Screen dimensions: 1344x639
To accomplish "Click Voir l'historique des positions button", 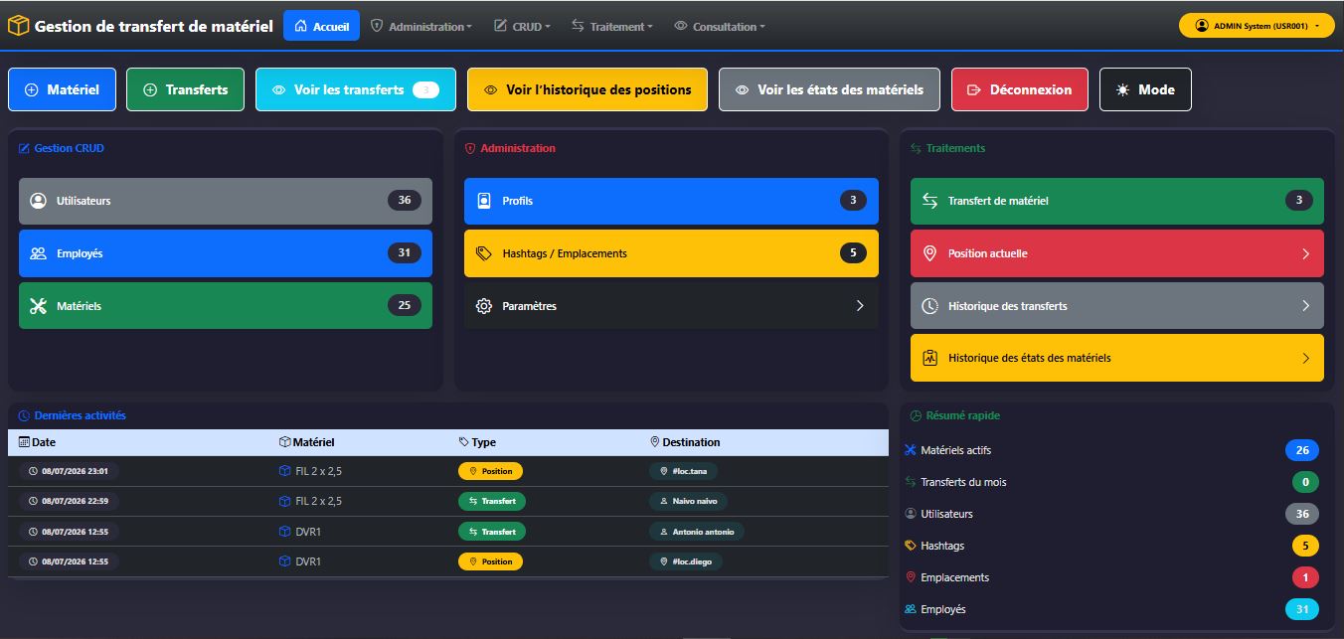I will pyautogui.click(x=588, y=89).
